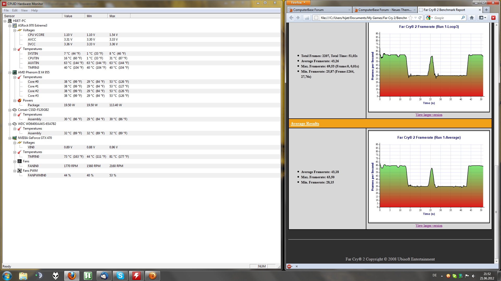Open new tab with plus button
Viewport: 501px width, 281px height.
point(486,10)
